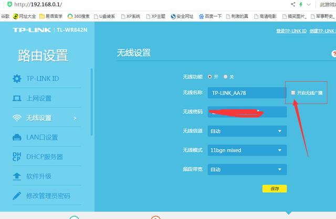Open the 百度一下 bookmark
Image resolution: width=336 pixels, height=219 pixels.
pyautogui.click(x=210, y=16)
